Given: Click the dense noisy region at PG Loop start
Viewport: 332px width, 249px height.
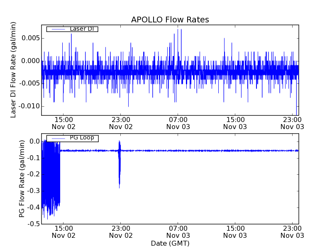Looking at the screenshot, I should coord(51,174).
